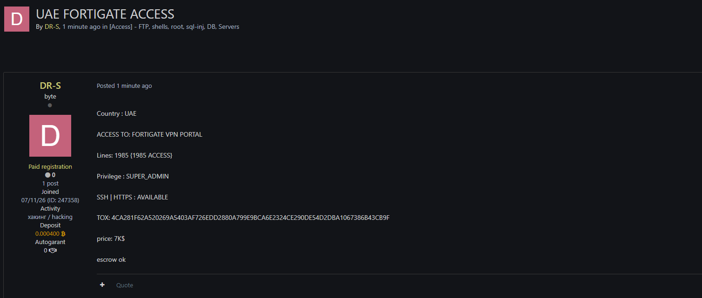Click the TOX ID string in the post
702x298 pixels.
point(250,218)
